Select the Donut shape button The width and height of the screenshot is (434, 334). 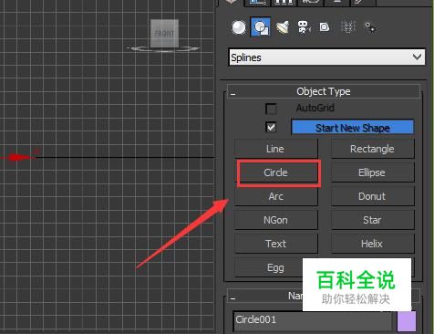click(x=372, y=196)
